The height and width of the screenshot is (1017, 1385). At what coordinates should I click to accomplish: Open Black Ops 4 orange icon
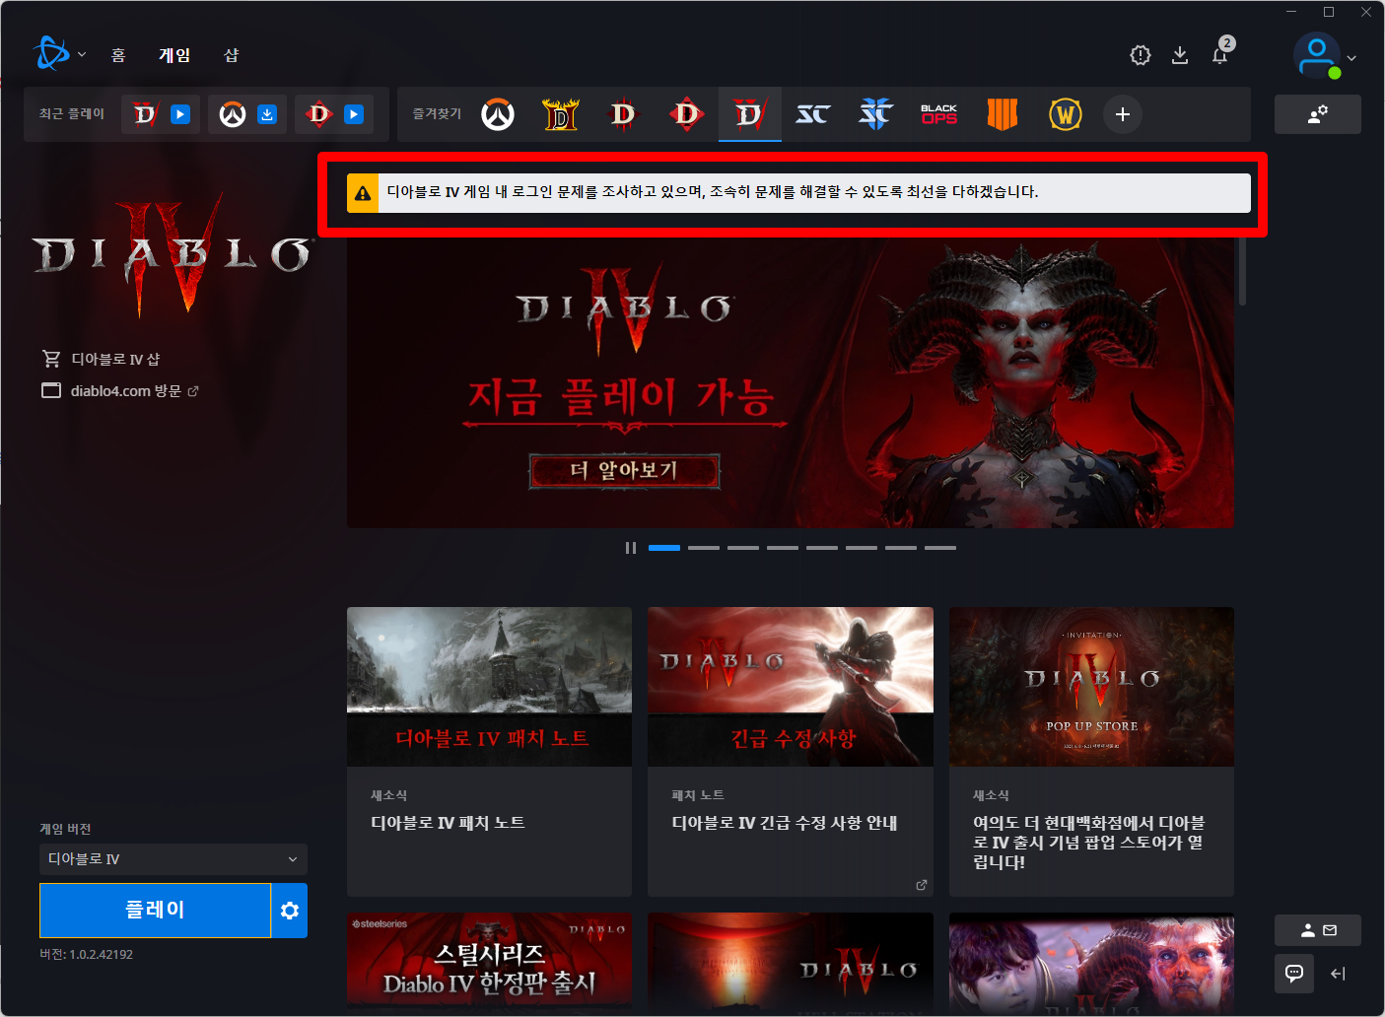click(1003, 114)
